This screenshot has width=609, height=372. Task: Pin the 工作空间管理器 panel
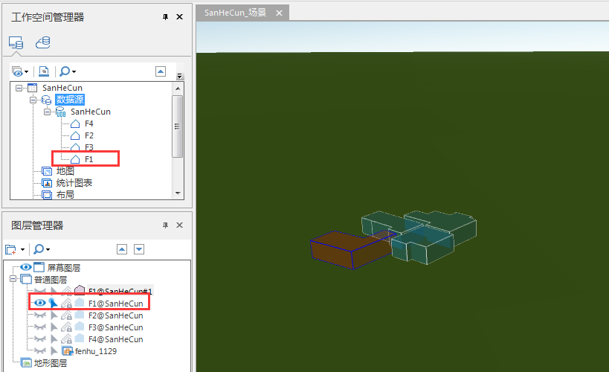click(166, 16)
